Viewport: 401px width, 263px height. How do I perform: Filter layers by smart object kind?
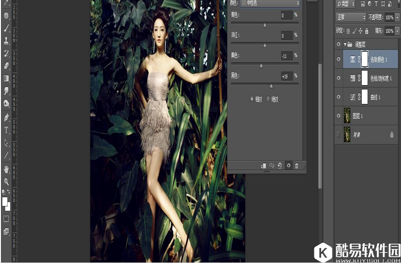click(390, 3)
